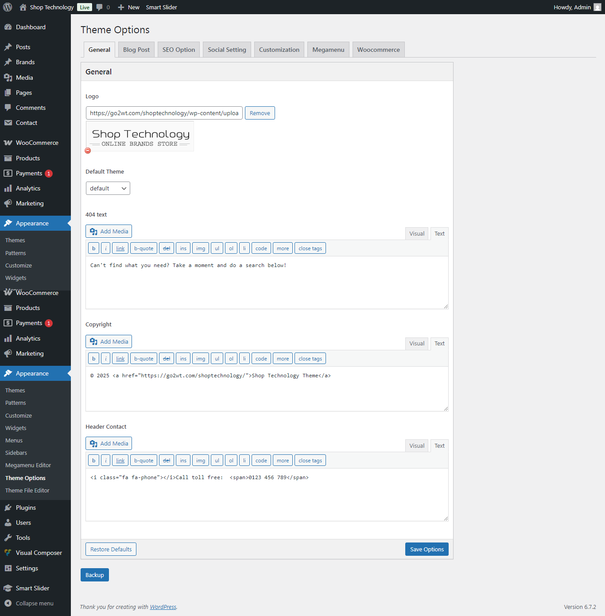The height and width of the screenshot is (616, 605).
Task: Click close tags in Header Contact toolbar
Action: click(310, 461)
